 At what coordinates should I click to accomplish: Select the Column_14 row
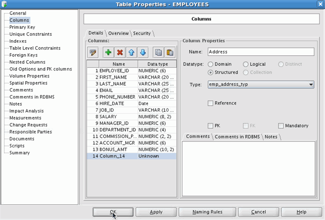click(132, 156)
